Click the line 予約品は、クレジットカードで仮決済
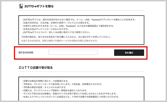The height and width of the screenshot is (102, 167). pyautogui.click(x=62, y=84)
